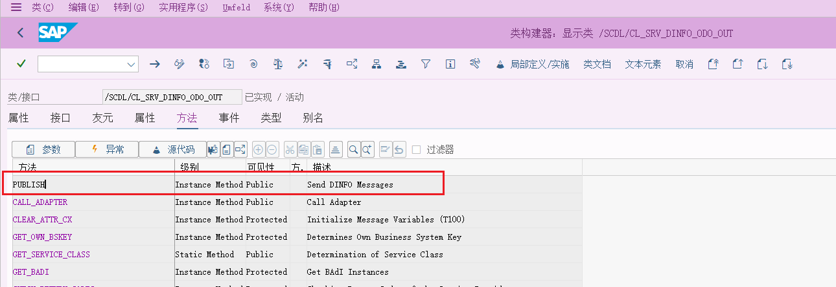Click the stacked-layers object list icon

tap(401, 63)
